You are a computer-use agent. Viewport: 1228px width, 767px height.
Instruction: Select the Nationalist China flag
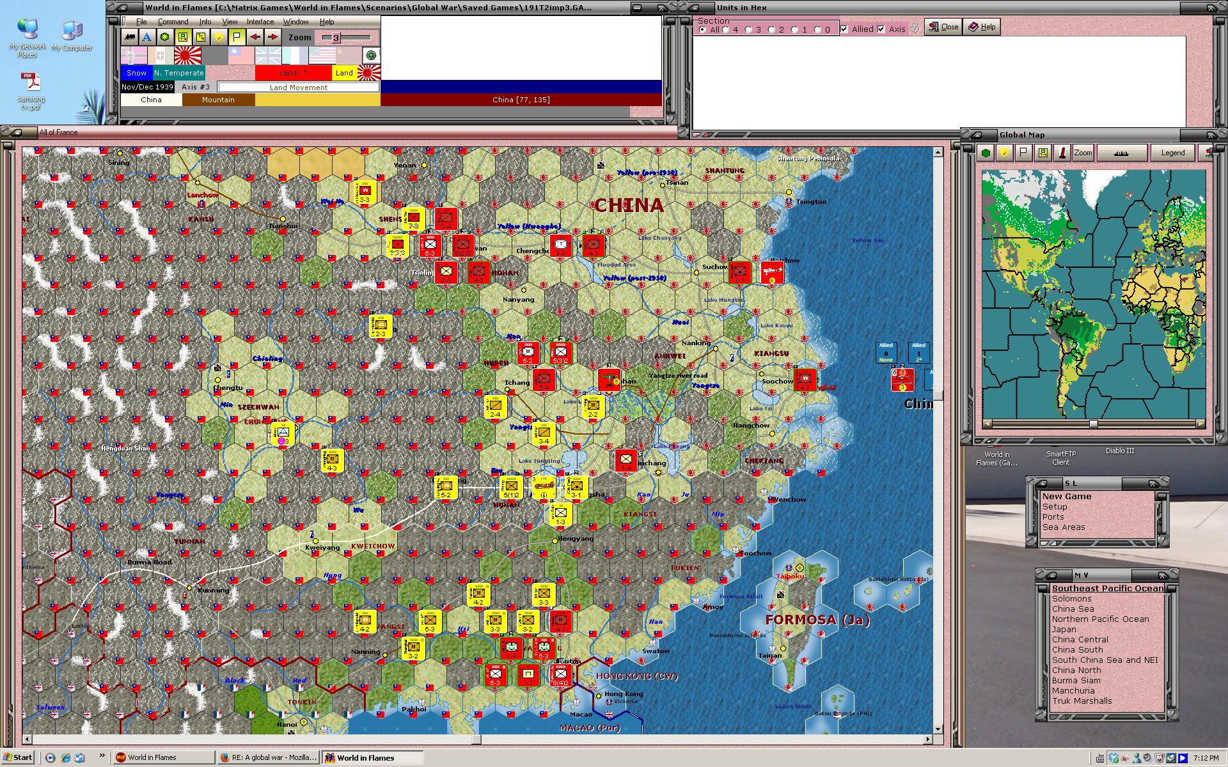(x=241, y=56)
